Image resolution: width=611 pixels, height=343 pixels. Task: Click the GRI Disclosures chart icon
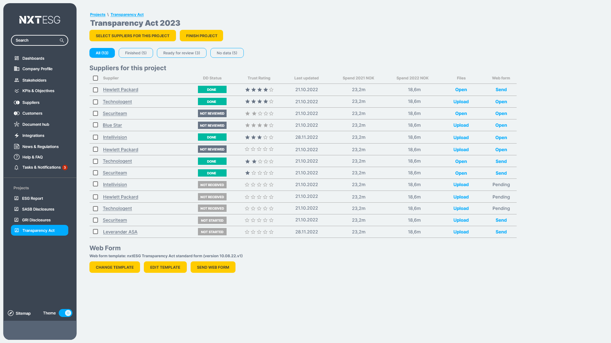point(17,220)
